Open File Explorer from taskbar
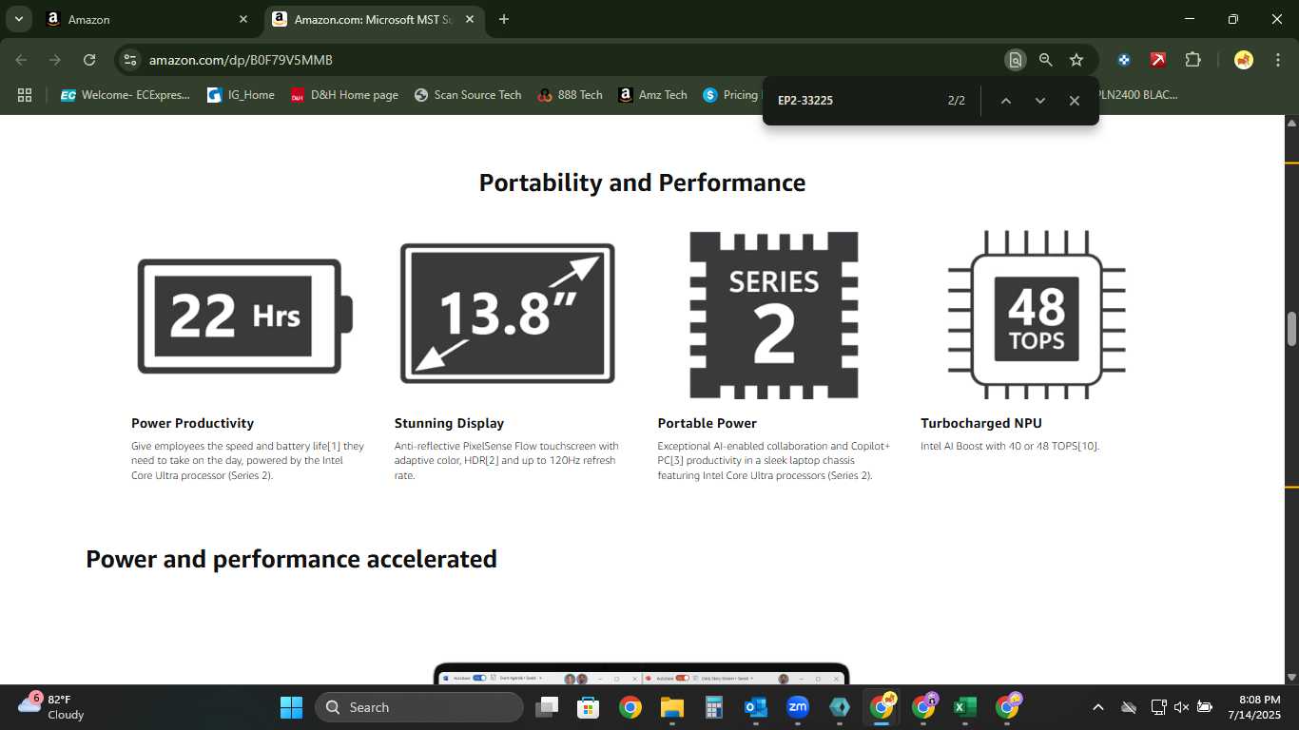Screen dimensions: 1299x730 (672, 707)
